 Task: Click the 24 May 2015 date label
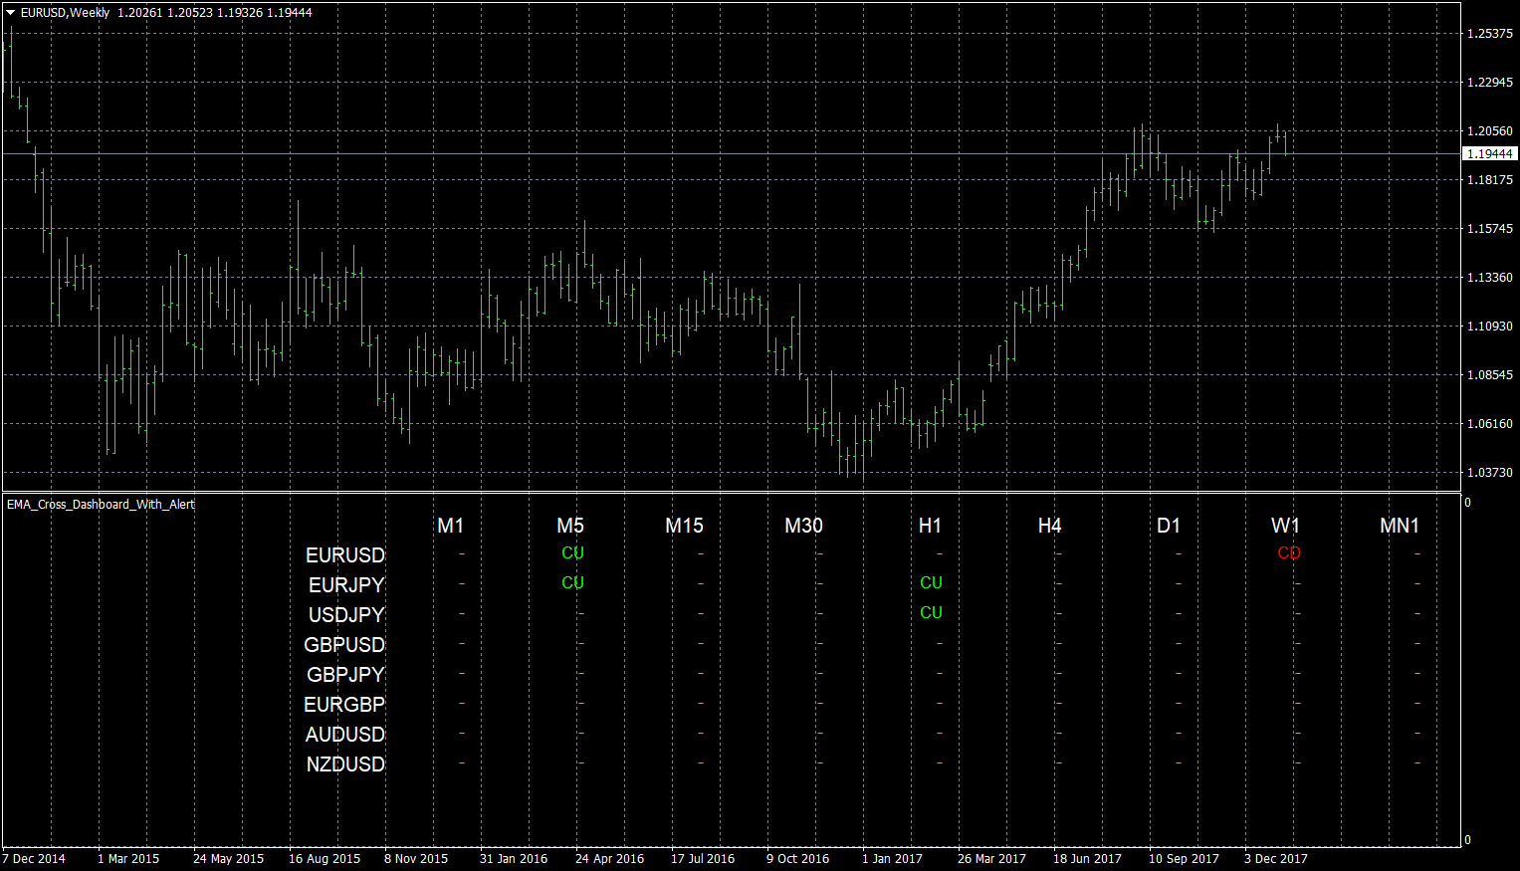[x=228, y=859]
